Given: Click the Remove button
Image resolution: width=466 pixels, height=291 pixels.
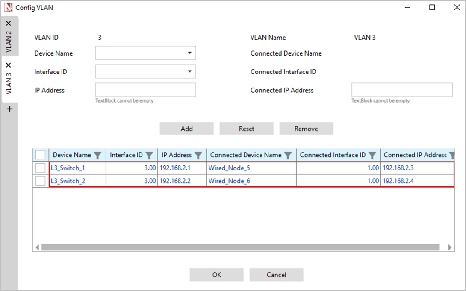Looking at the screenshot, I should 306,129.
